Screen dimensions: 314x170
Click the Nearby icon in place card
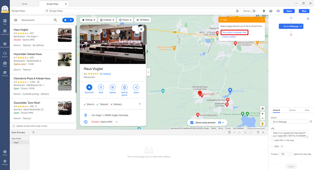coord(113,87)
